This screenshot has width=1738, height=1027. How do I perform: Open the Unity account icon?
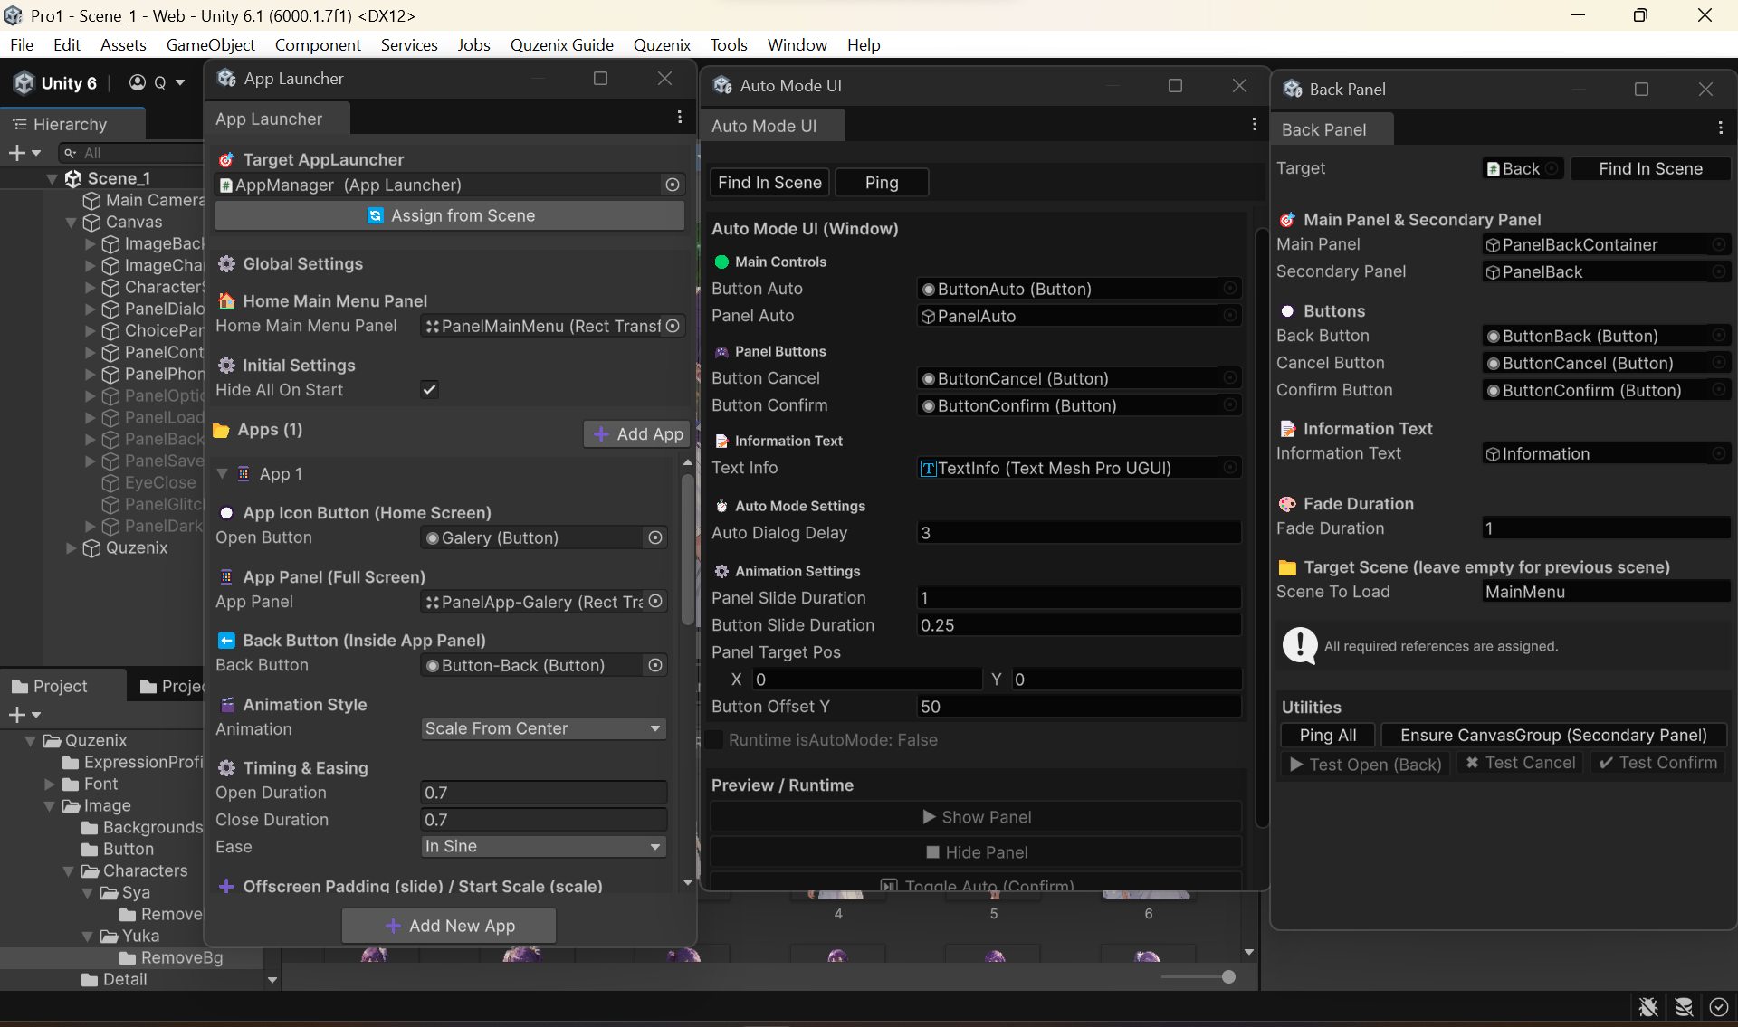point(136,82)
